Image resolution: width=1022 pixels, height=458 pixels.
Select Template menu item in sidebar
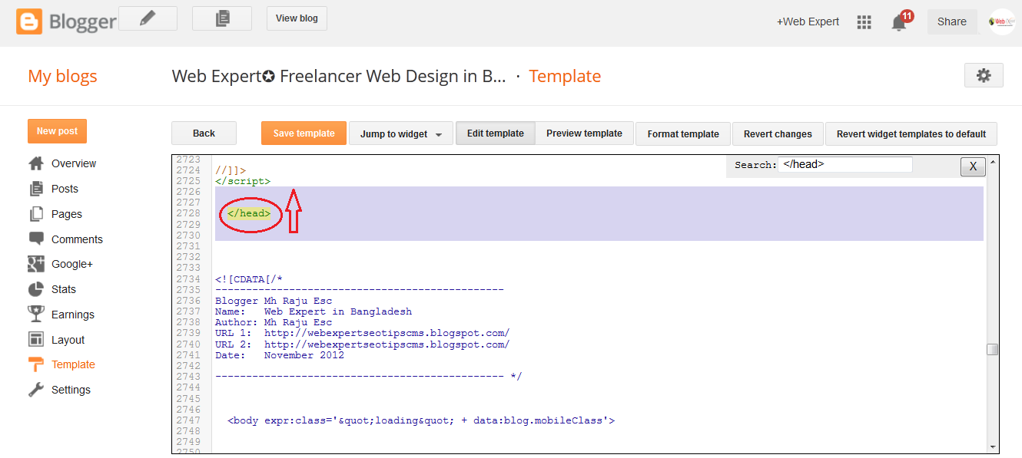(73, 364)
